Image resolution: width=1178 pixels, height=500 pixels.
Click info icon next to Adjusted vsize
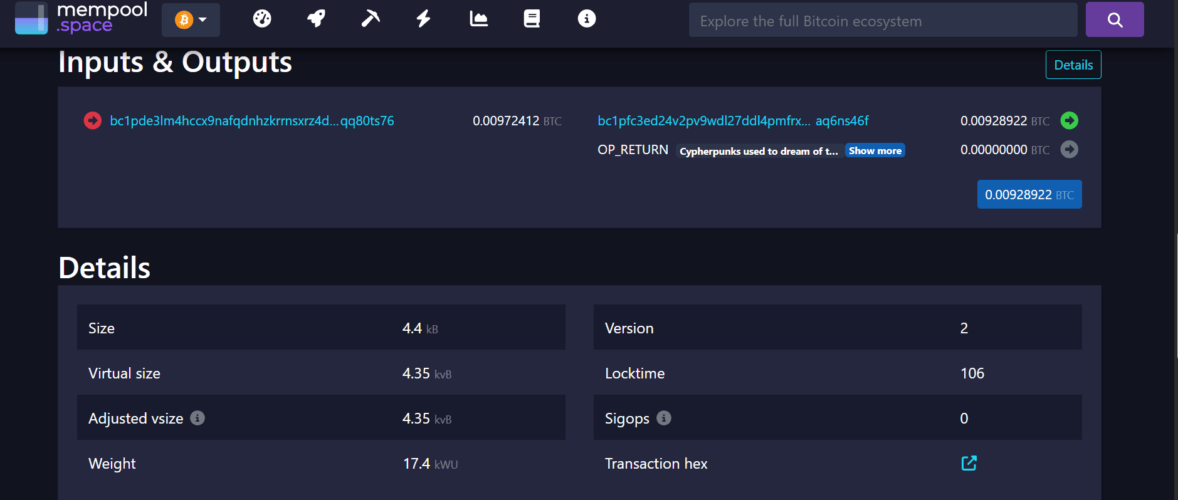(197, 418)
